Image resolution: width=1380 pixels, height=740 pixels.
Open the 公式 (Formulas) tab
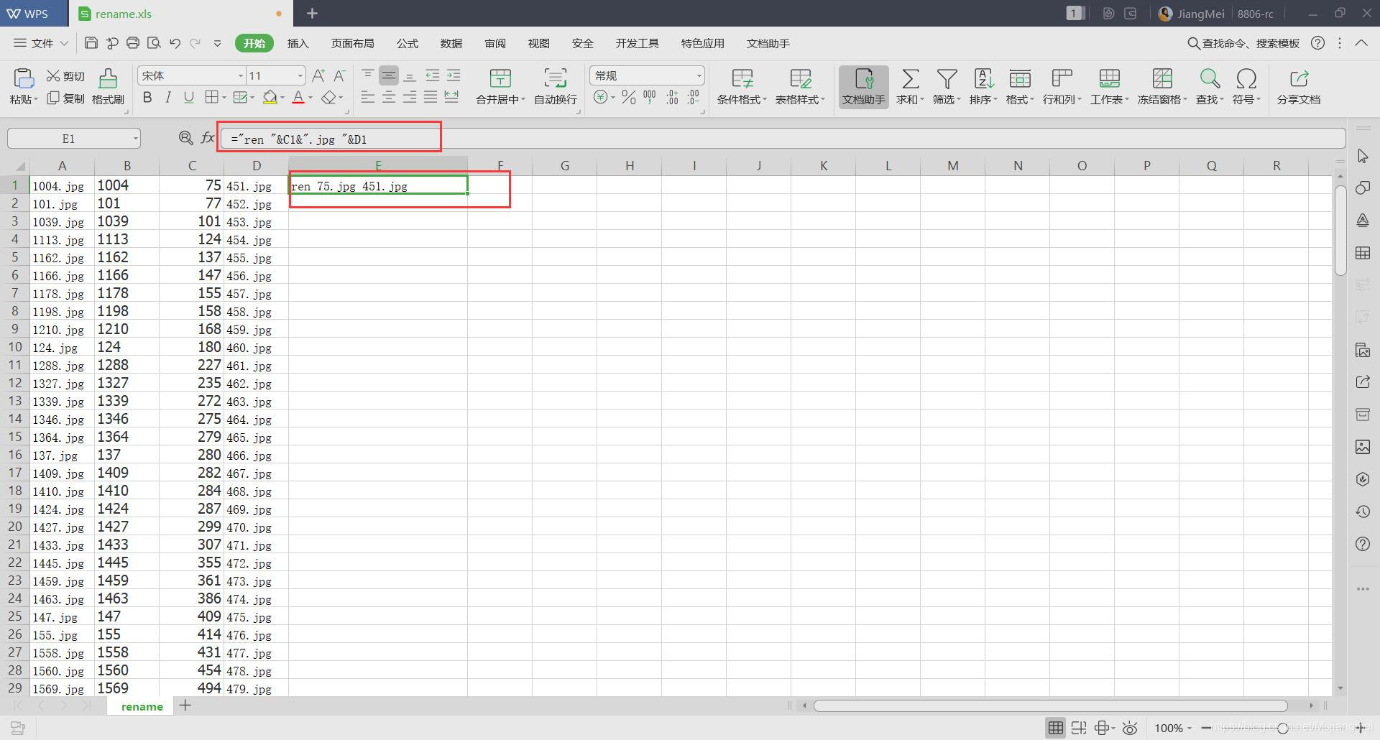[x=407, y=43]
